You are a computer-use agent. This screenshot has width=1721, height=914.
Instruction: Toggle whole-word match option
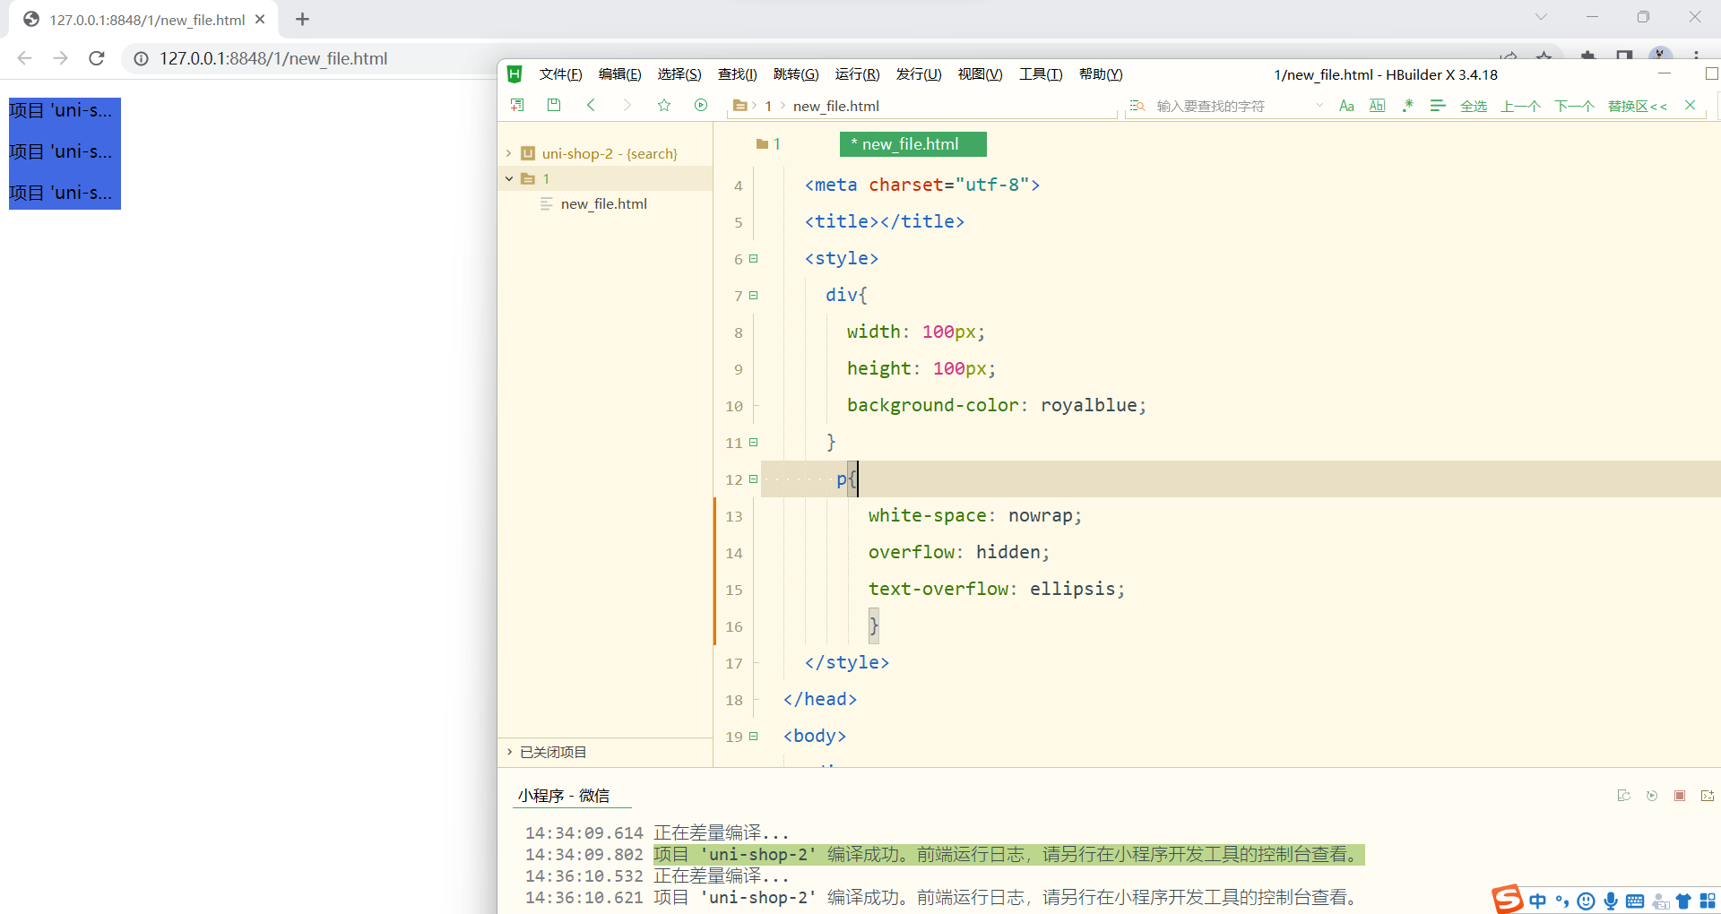pyautogui.click(x=1378, y=106)
